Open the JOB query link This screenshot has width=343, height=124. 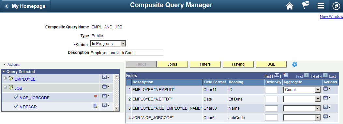pyautogui.click(x=18, y=88)
